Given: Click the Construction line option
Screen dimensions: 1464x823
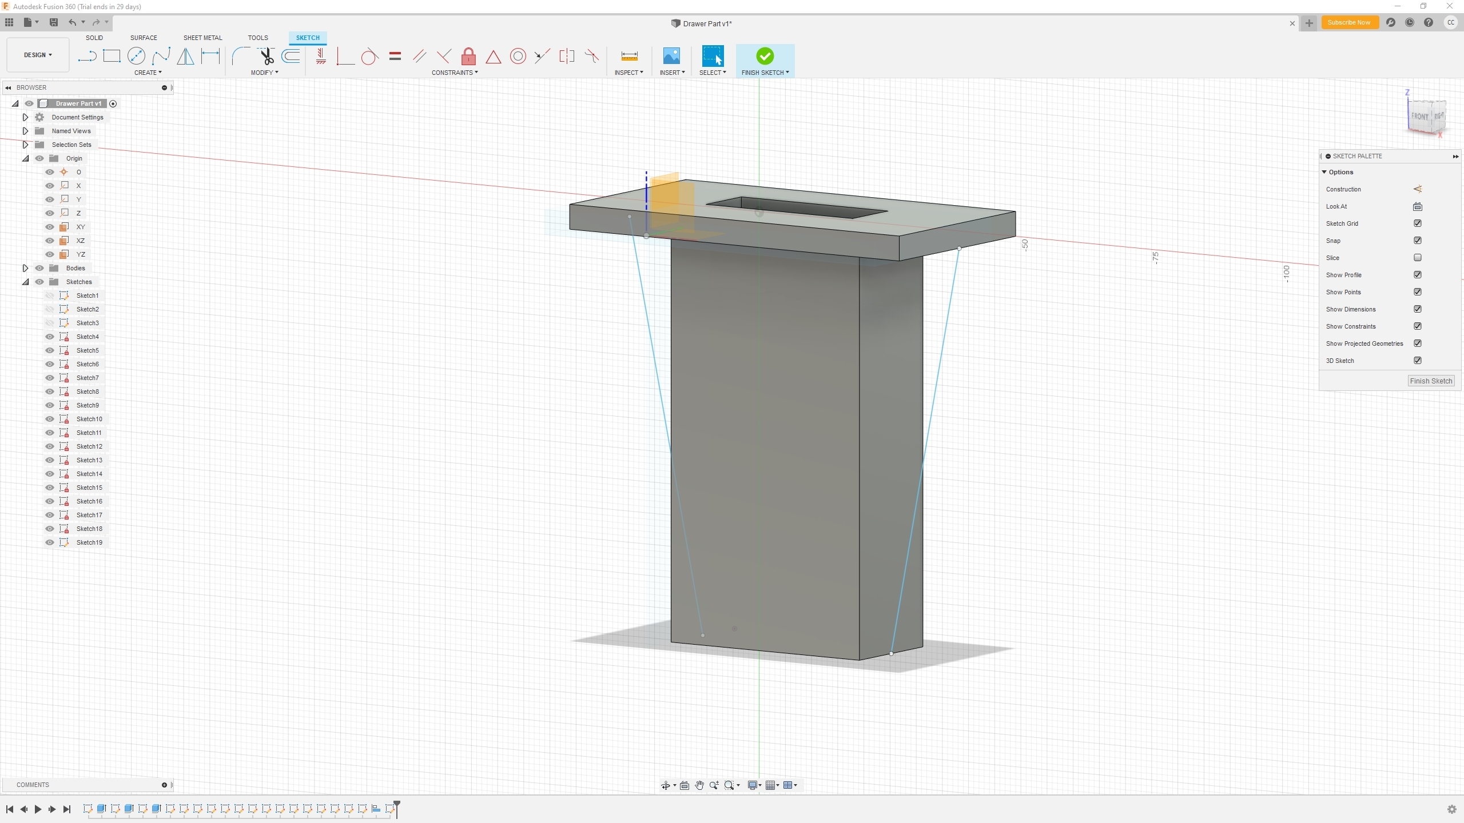Looking at the screenshot, I should [x=1418, y=189].
